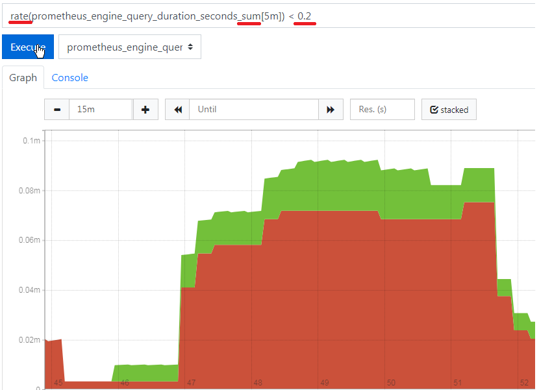Image resolution: width=539 pixels, height=390 pixels.
Task: Step the graph forward in time
Action: click(331, 110)
